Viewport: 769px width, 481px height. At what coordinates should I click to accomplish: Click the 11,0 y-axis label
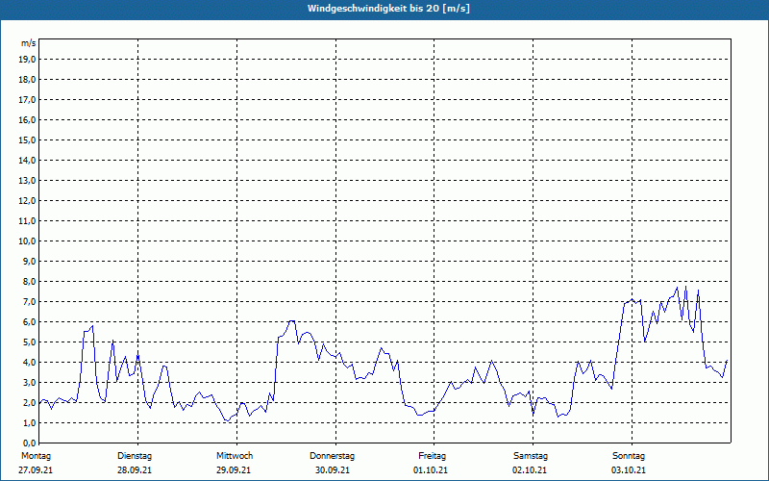pos(28,221)
